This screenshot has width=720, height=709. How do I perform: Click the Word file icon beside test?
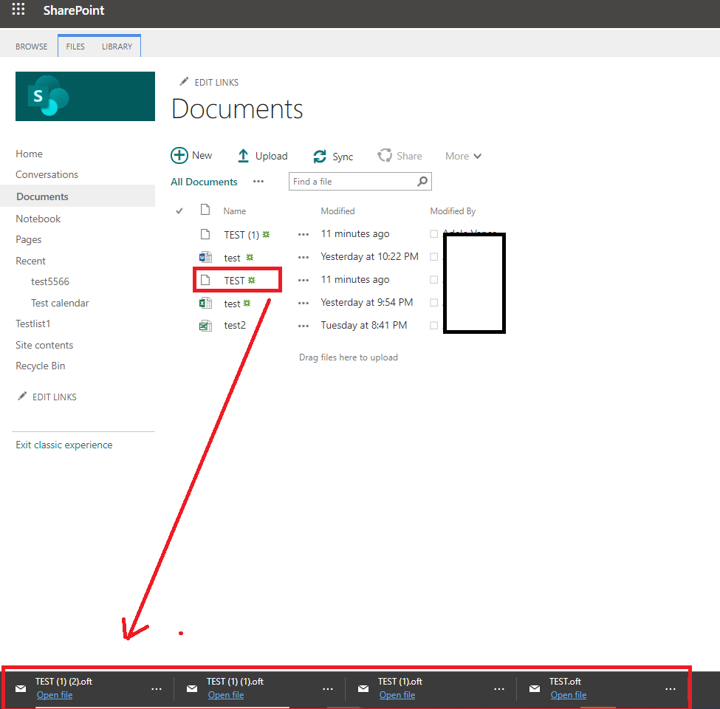tap(205, 256)
